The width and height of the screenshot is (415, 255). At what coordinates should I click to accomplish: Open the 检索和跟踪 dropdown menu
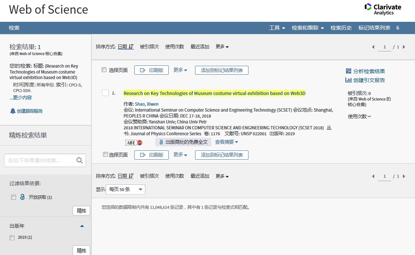(x=308, y=28)
